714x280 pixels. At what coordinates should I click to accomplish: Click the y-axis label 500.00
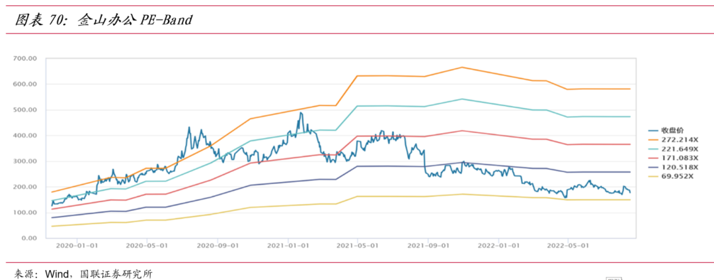pos(26,110)
